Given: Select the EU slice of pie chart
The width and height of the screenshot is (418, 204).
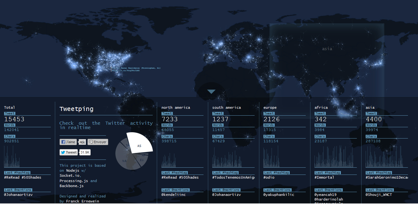Looking at the screenshot, I should (141, 160).
